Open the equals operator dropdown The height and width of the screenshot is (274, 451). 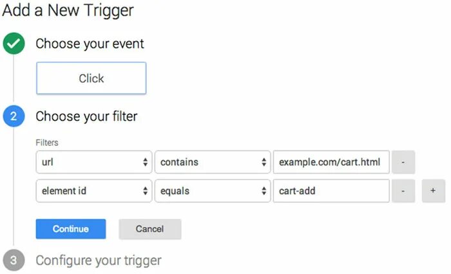click(x=213, y=191)
